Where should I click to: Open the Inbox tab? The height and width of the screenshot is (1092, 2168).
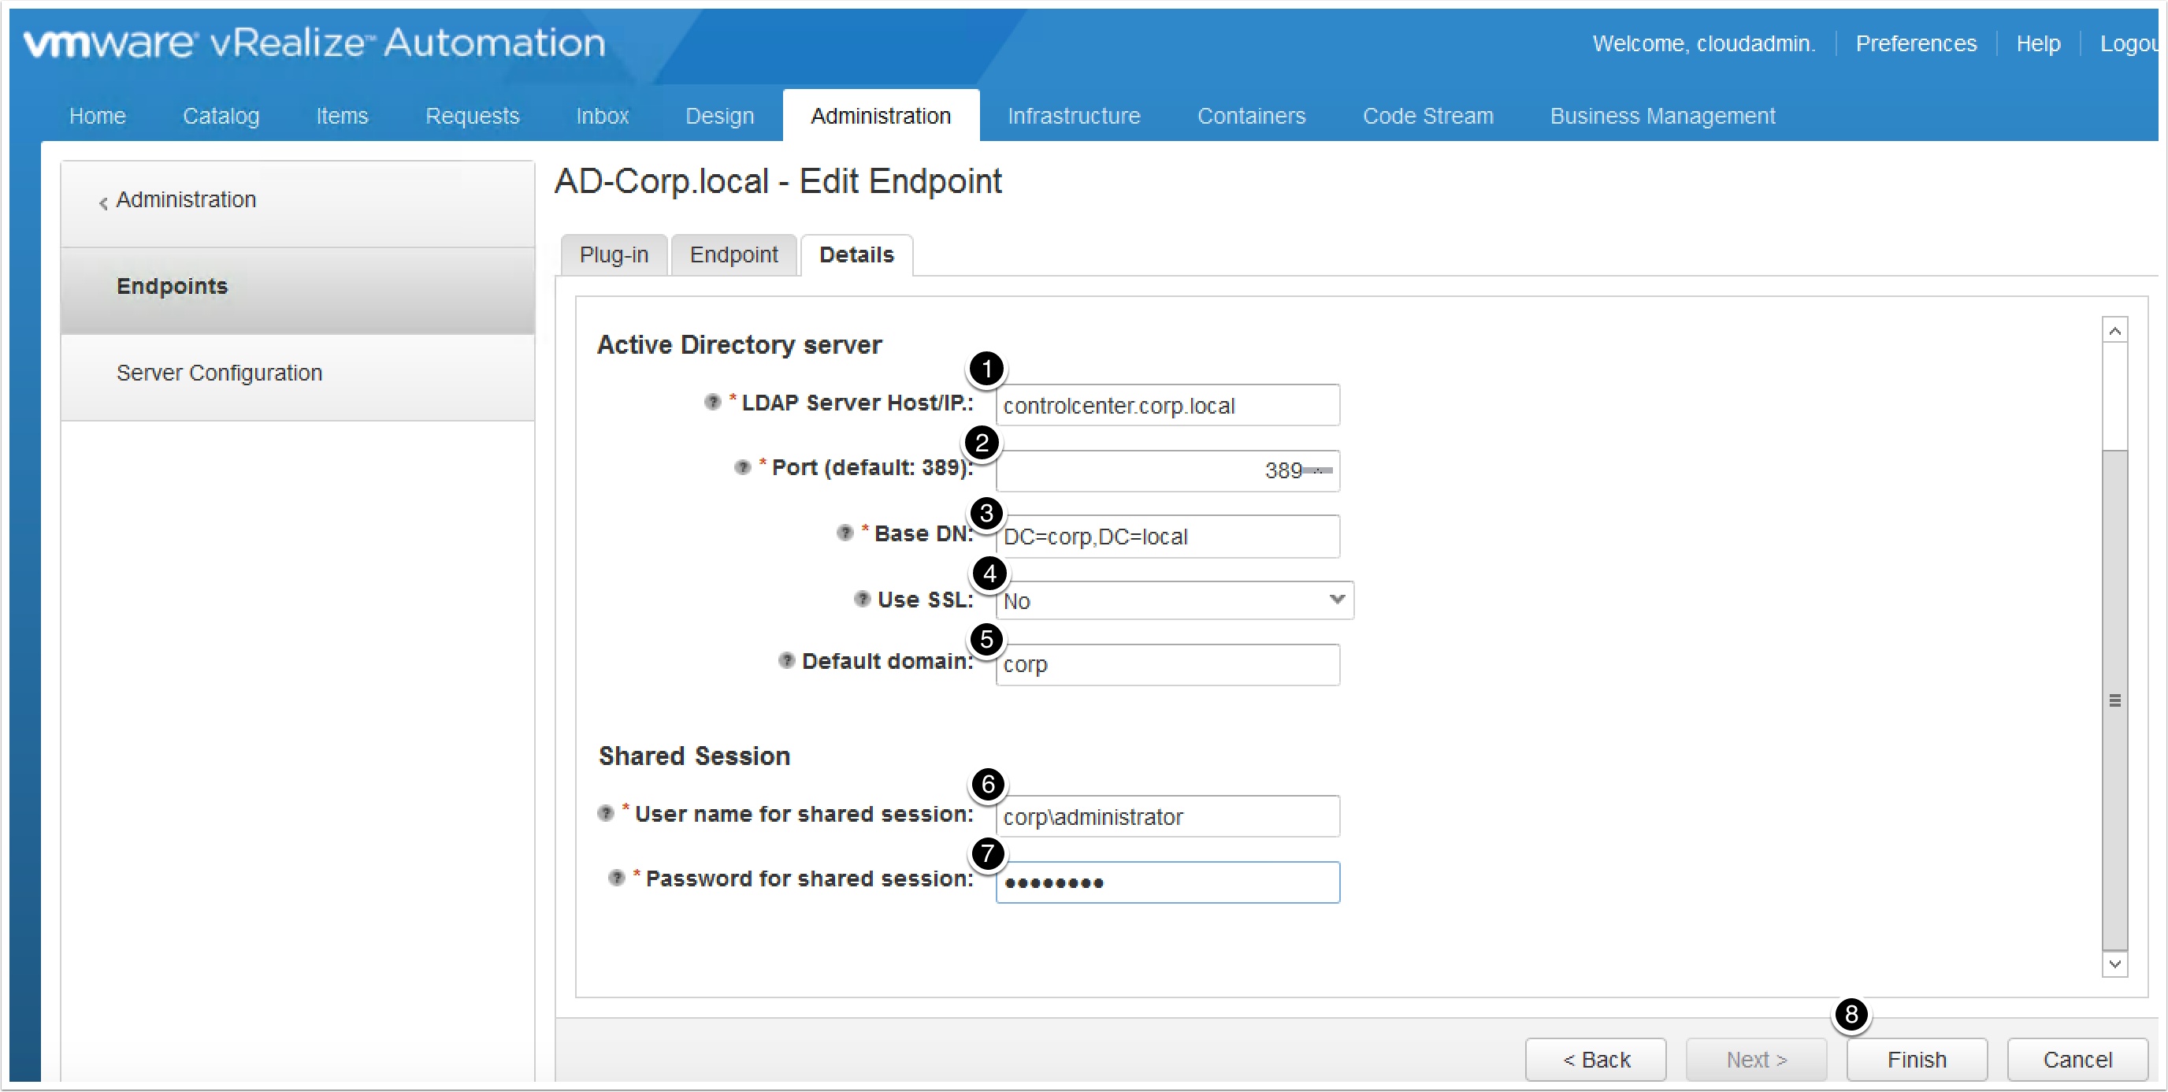pyautogui.click(x=603, y=115)
